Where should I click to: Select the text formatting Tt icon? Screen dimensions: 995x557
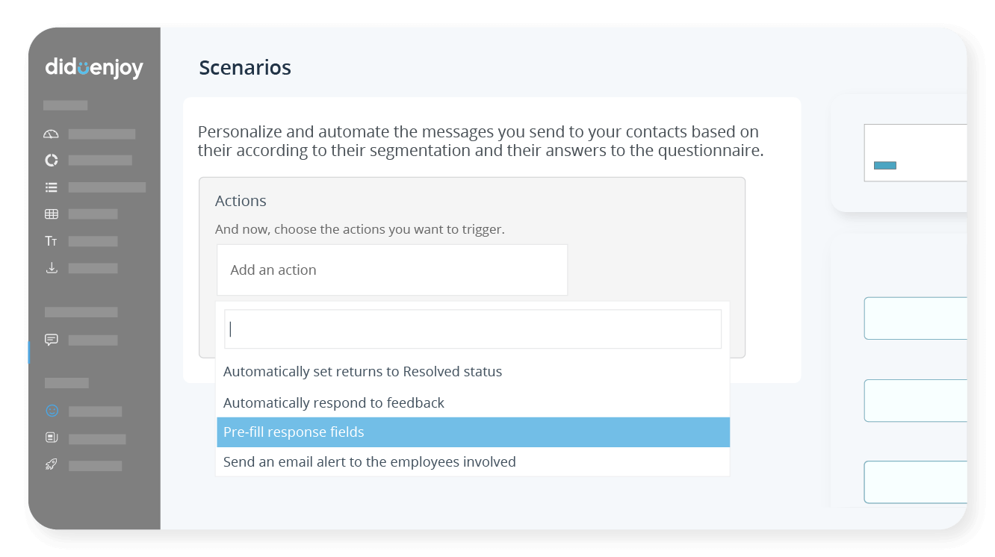click(51, 240)
